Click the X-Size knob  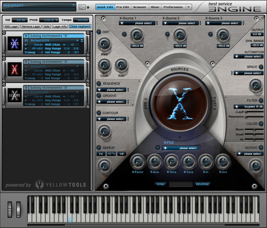point(154,161)
